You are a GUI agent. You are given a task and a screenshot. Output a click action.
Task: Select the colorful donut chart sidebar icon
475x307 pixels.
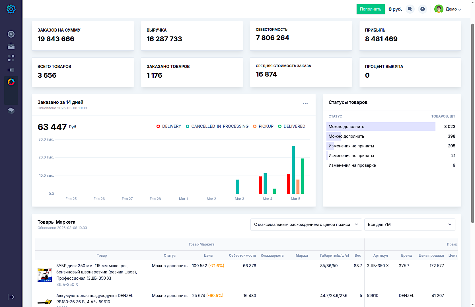pos(11,82)
